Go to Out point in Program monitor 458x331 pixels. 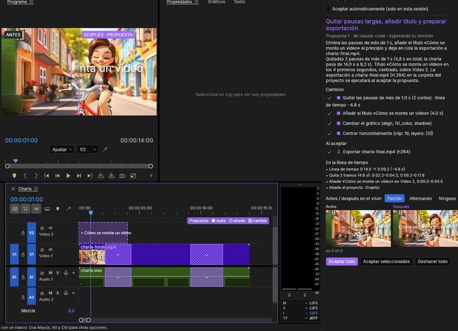[90, 176]
